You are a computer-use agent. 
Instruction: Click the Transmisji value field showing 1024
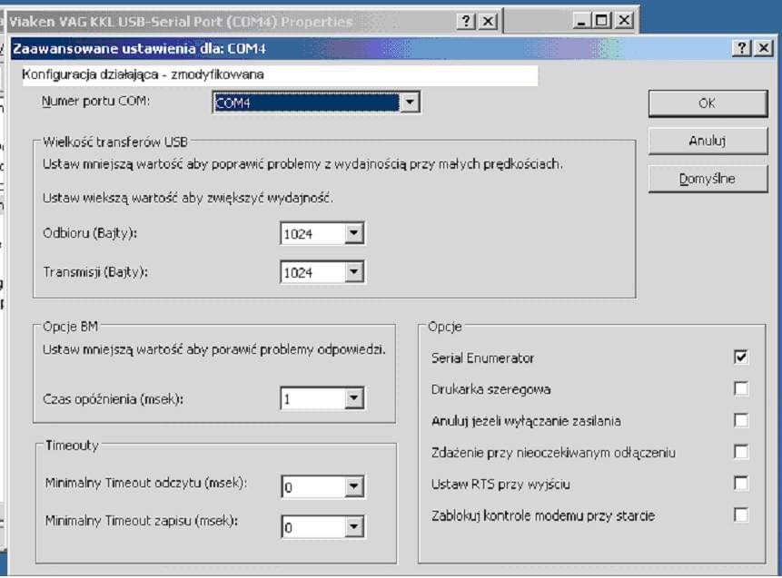point(312,272)
